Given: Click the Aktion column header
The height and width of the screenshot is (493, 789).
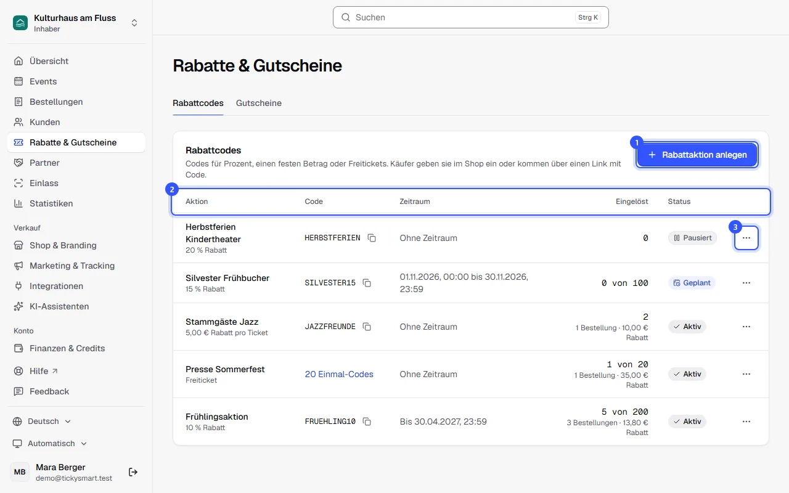Looking at the screenshot, I should click(197, 202).
